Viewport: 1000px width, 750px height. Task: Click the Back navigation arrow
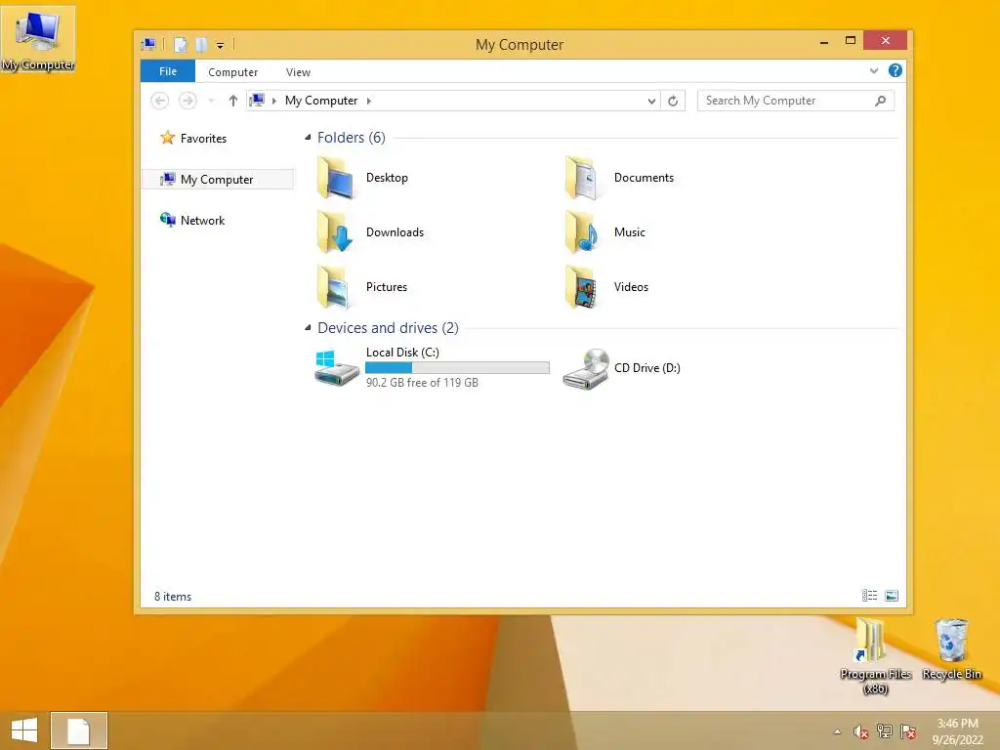click(159, 101)
